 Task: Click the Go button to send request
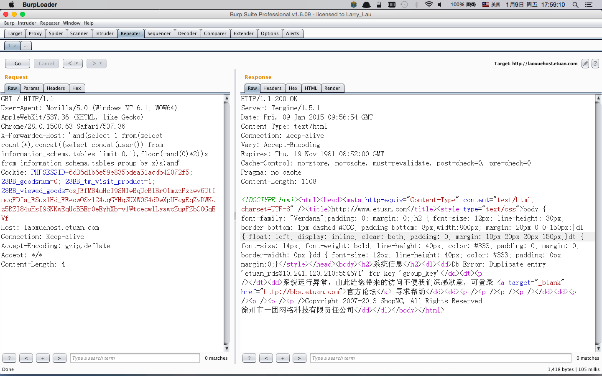click(x=18, y=64)
